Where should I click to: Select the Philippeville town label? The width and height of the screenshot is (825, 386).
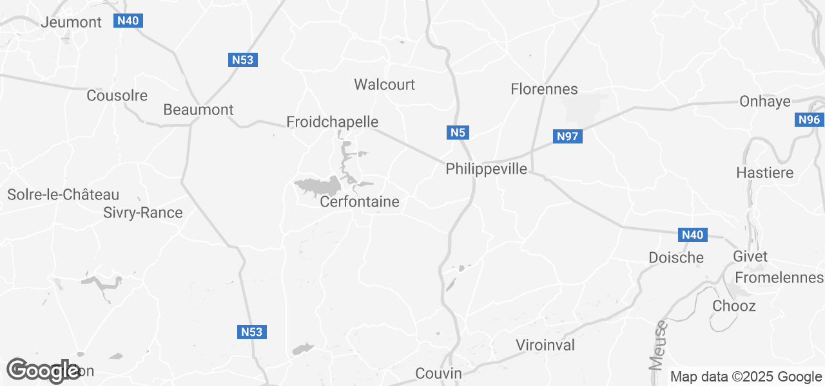coord(487,169)
